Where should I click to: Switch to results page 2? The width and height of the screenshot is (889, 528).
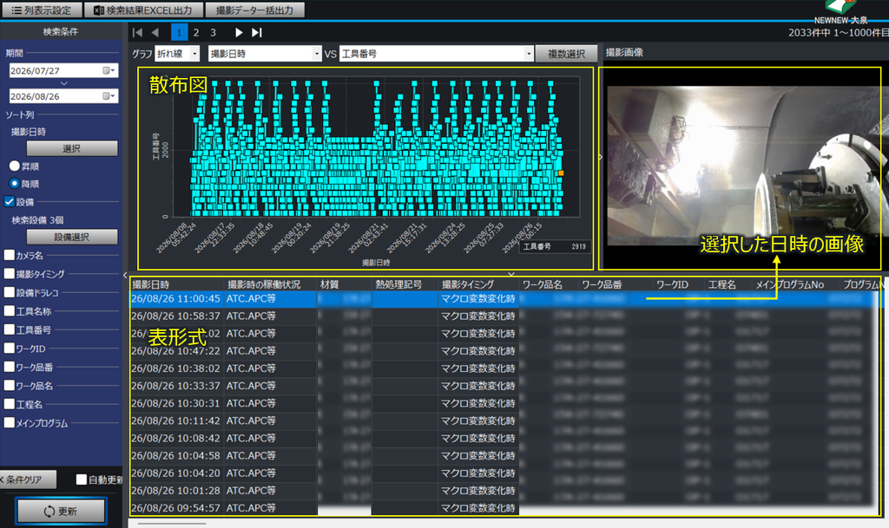click(x=196, y=33)
